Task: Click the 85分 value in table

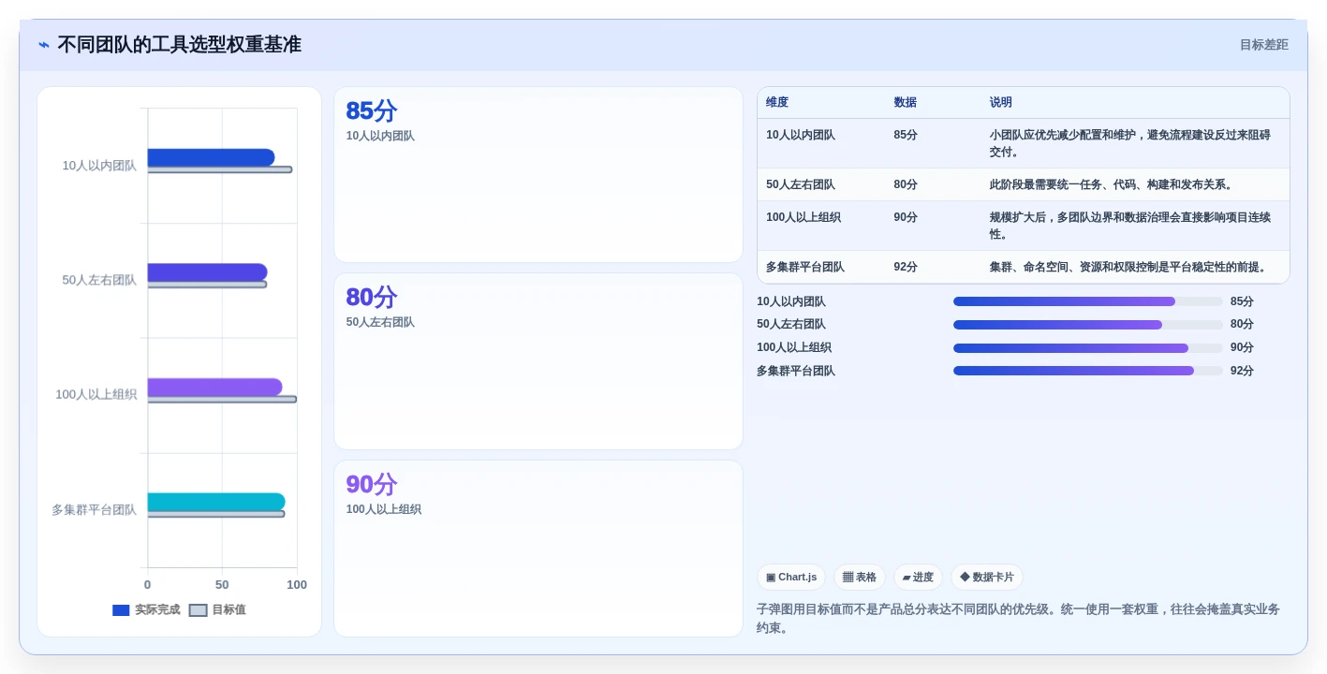Action: click(x=906, y=135)
